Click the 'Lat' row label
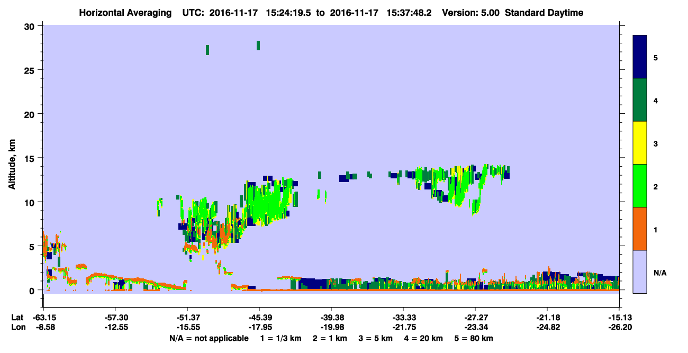 (x=17, y=318)
